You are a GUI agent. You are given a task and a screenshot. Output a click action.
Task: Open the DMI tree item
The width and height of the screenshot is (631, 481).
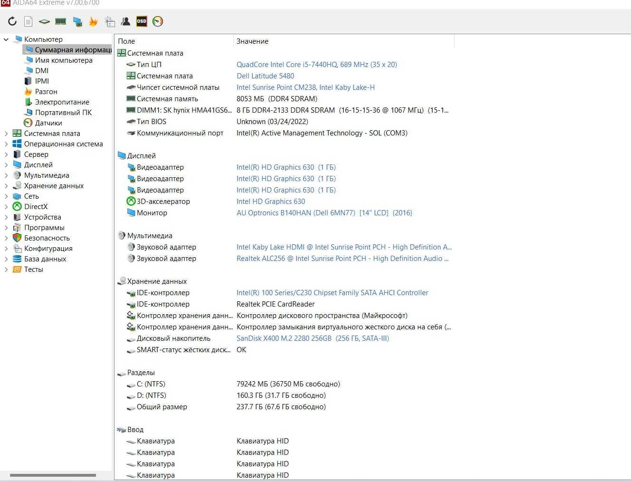[42, 71]
